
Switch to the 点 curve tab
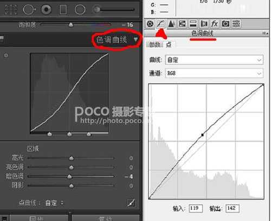tap(169, 44)
